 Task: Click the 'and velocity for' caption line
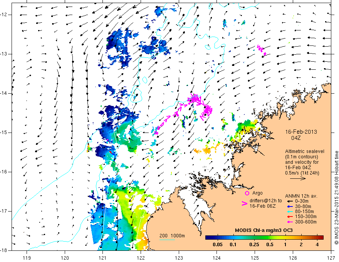(302, 162)
